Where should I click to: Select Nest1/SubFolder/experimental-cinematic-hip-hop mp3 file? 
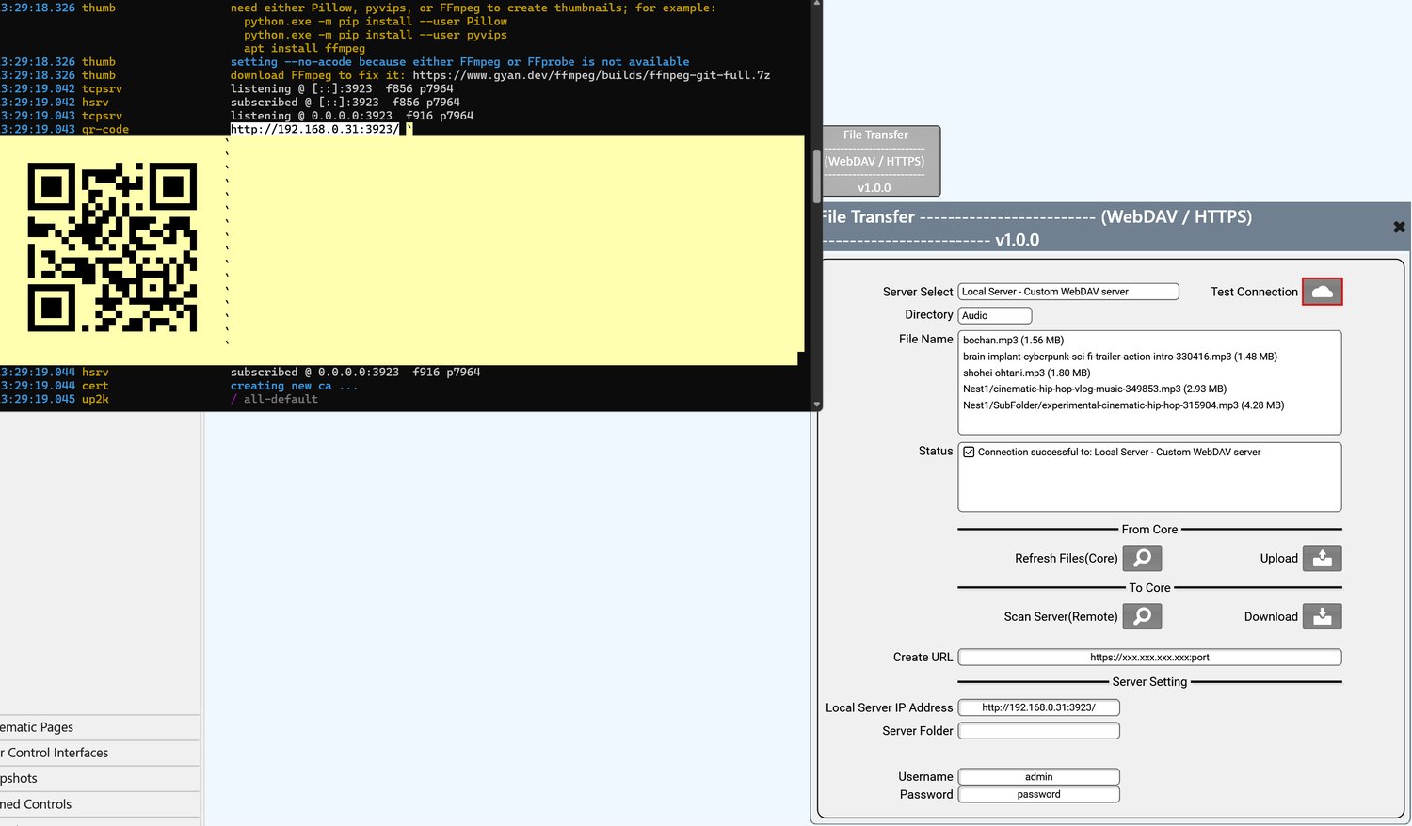tap(1123, 405)
